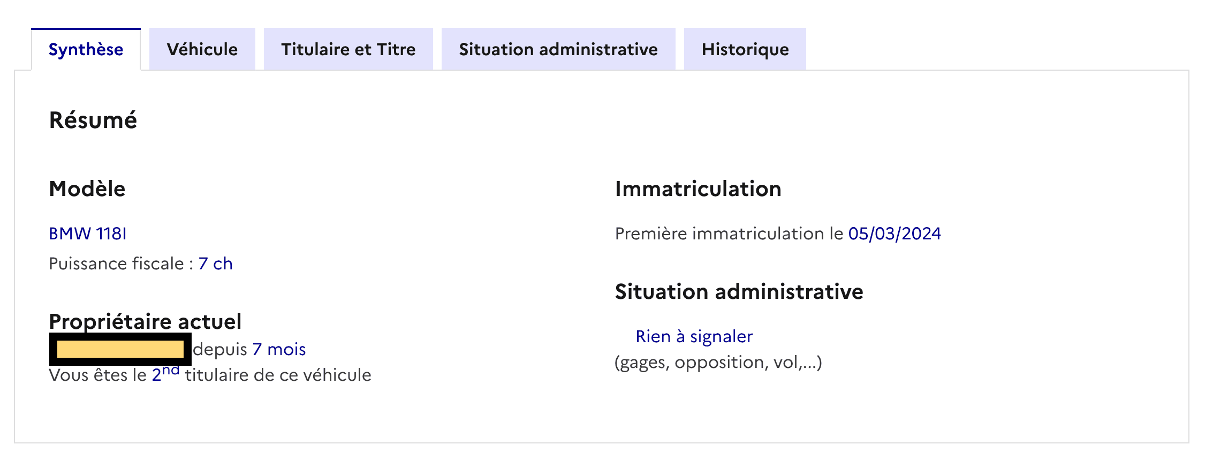Screen dimensions: 1213x452
Task: Open details for fiscal power 7 ch
Action: point(216,263)
